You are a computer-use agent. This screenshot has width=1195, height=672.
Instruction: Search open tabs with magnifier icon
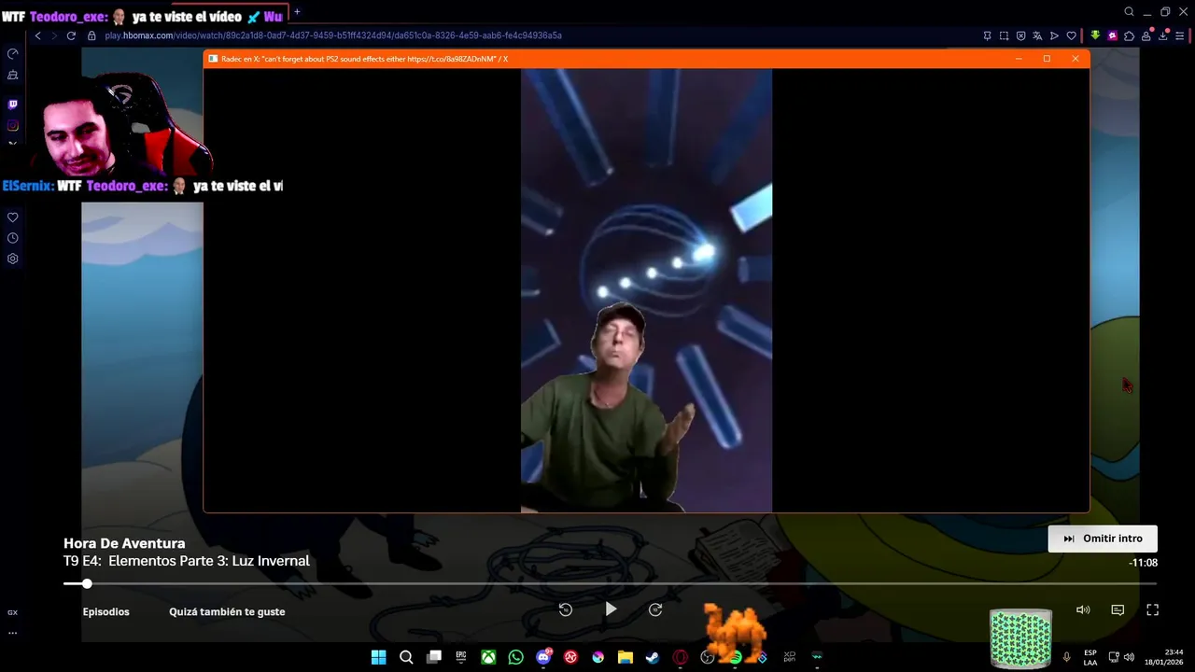1129,12
